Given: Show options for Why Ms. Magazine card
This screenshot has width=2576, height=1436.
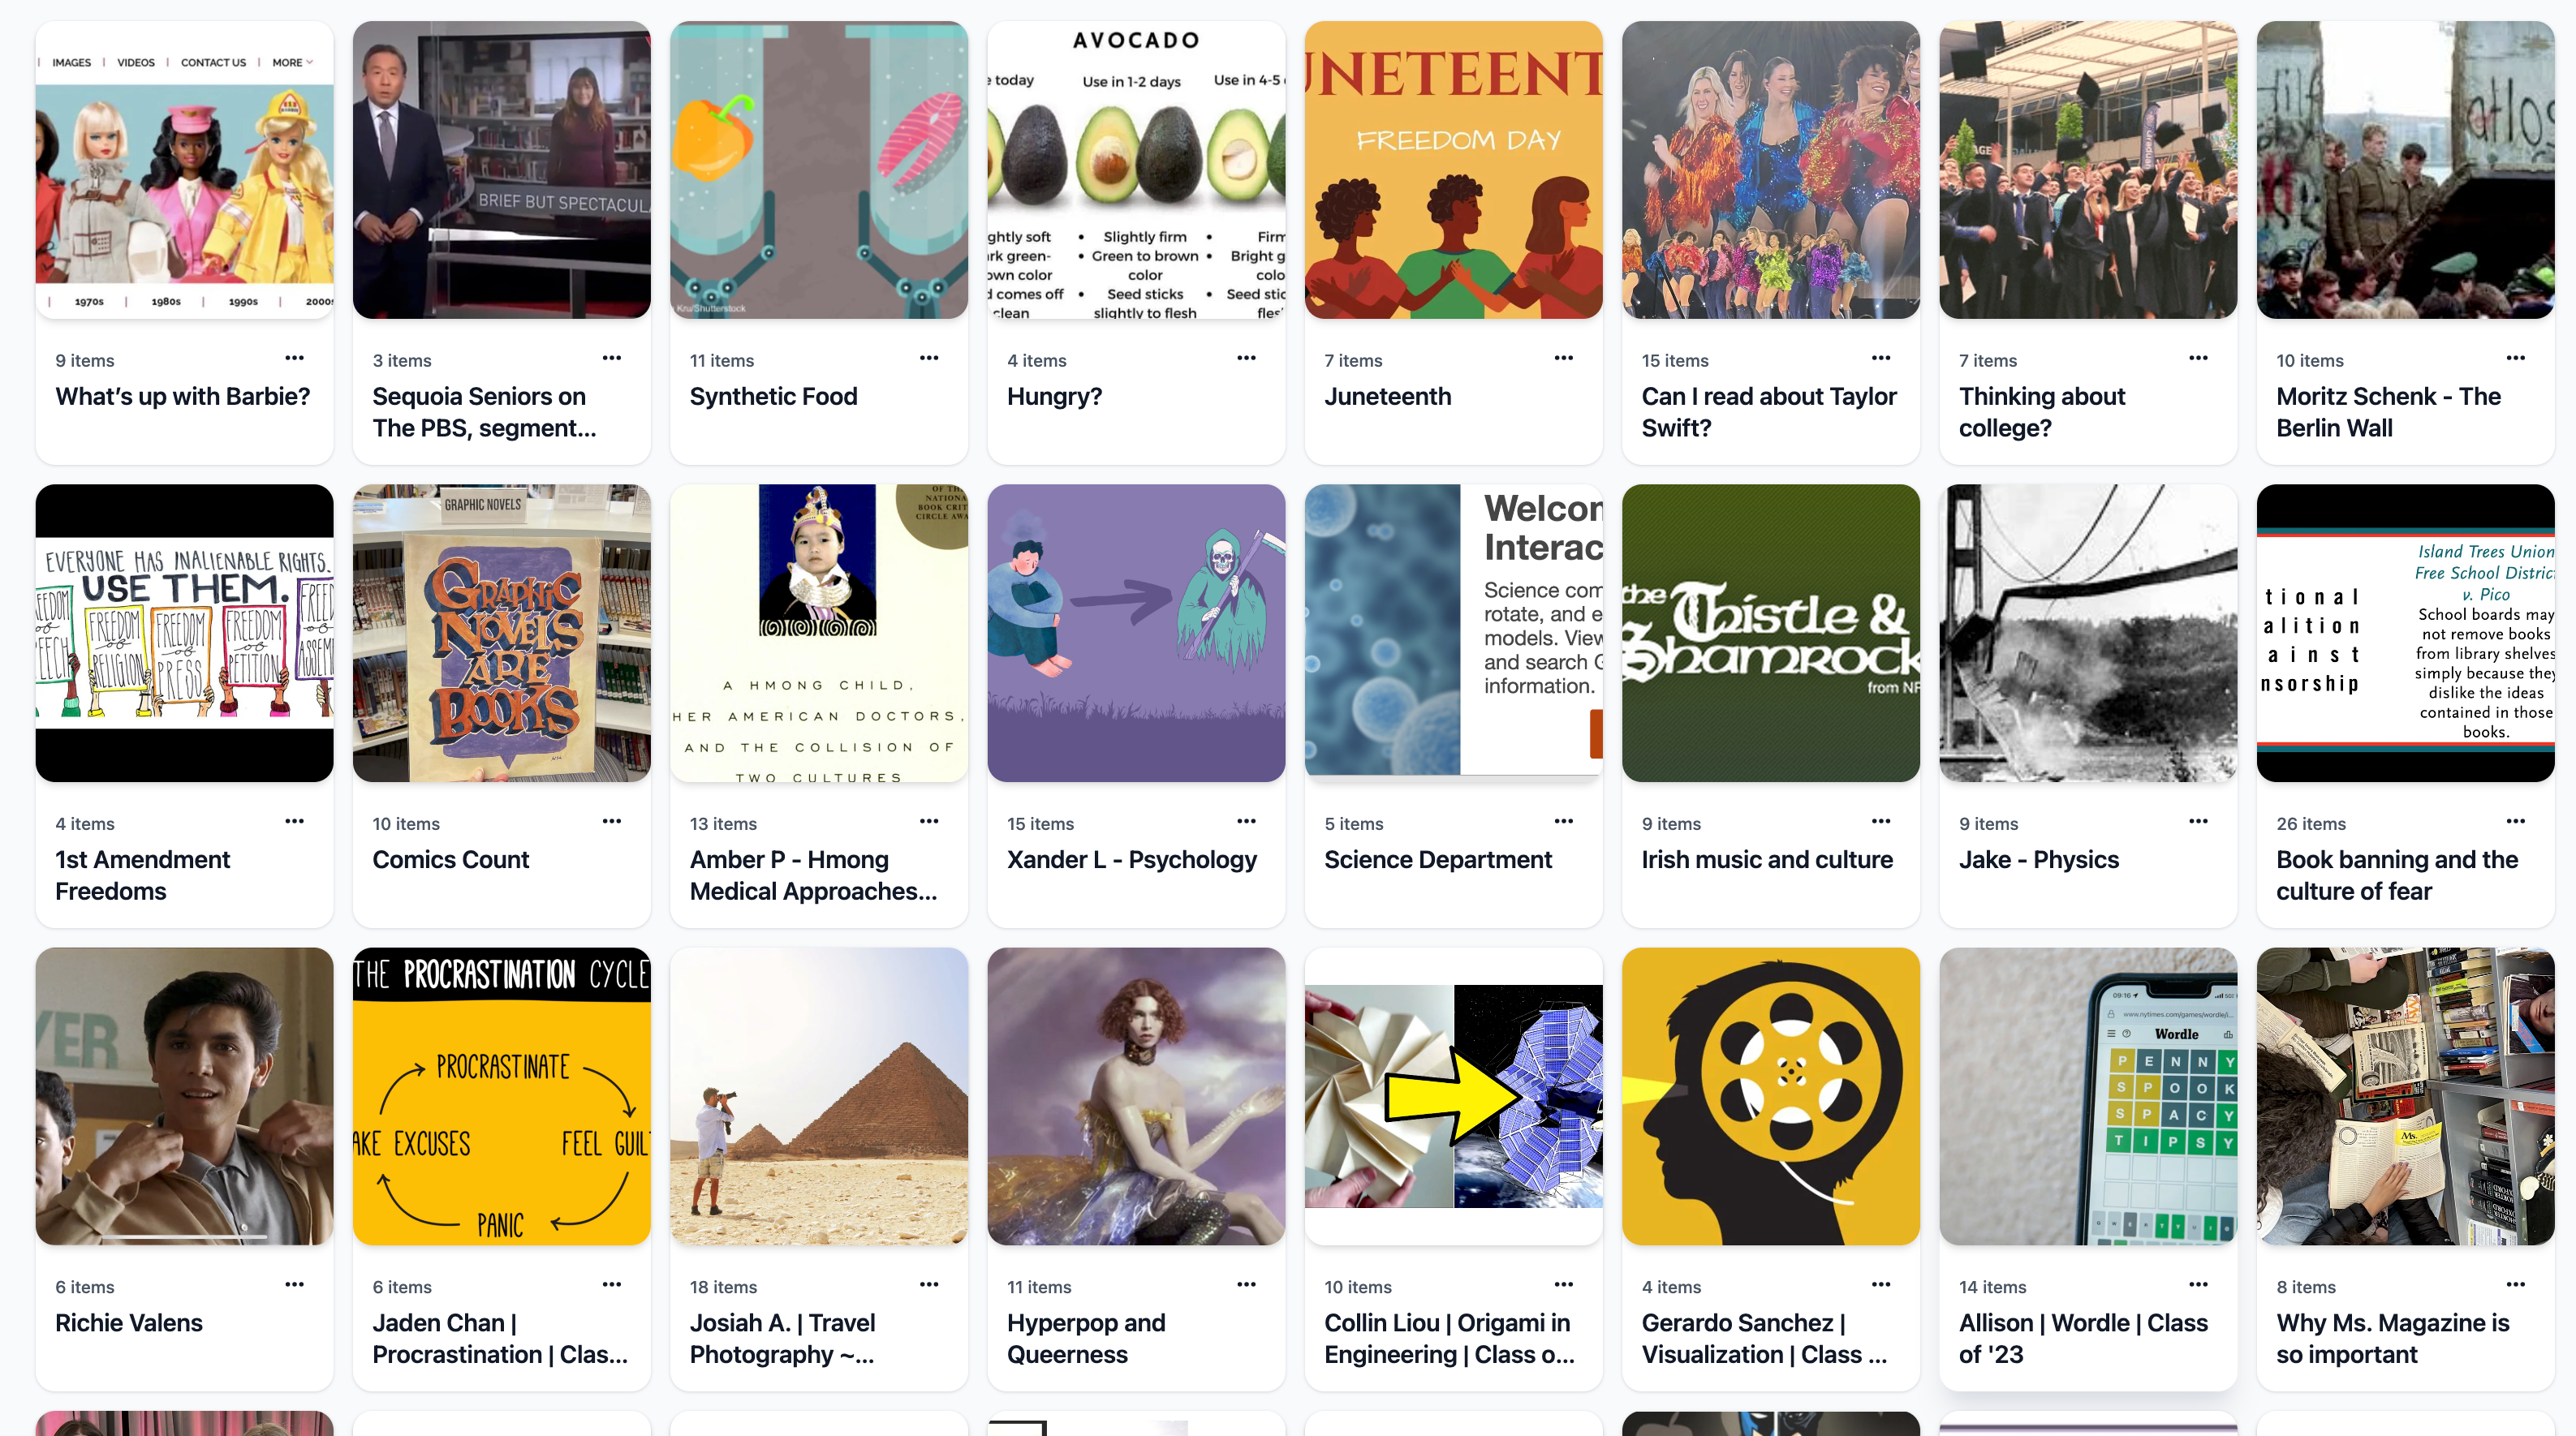Looking at the screenshot, I should click(x=2516, y=1285).
